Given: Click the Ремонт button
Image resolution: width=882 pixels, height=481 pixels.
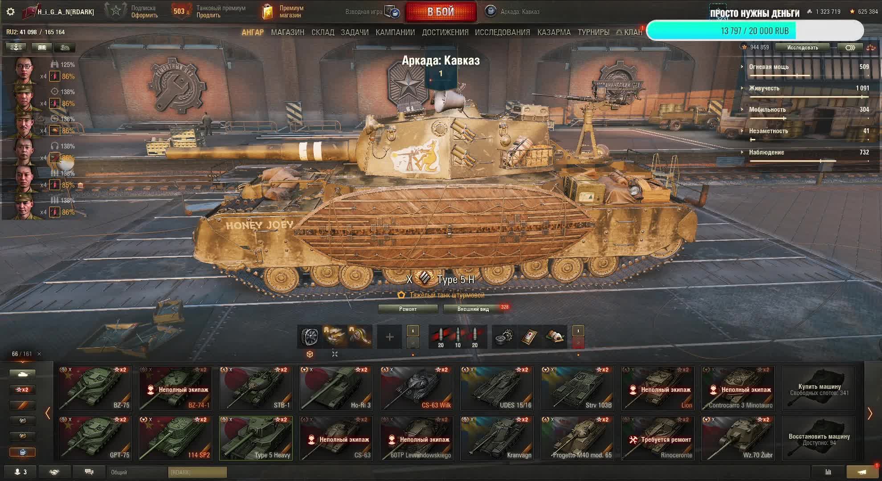Looking at the screenshot, I should [408, 309].
